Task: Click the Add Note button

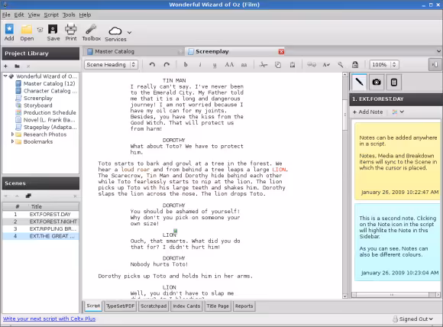Action: point(367,112)
